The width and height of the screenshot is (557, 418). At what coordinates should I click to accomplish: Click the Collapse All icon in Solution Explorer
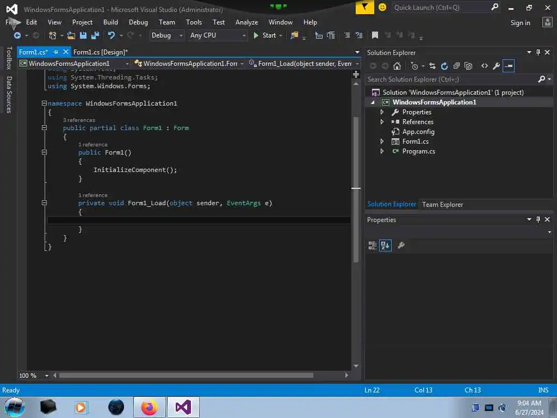click(456, 66)
